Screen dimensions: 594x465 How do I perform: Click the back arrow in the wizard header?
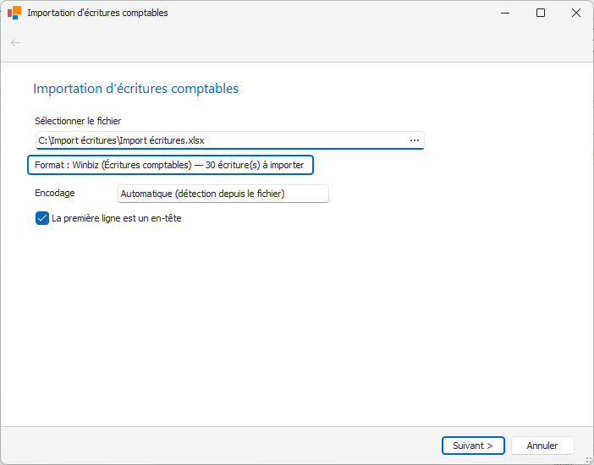(x=15, y=42)
